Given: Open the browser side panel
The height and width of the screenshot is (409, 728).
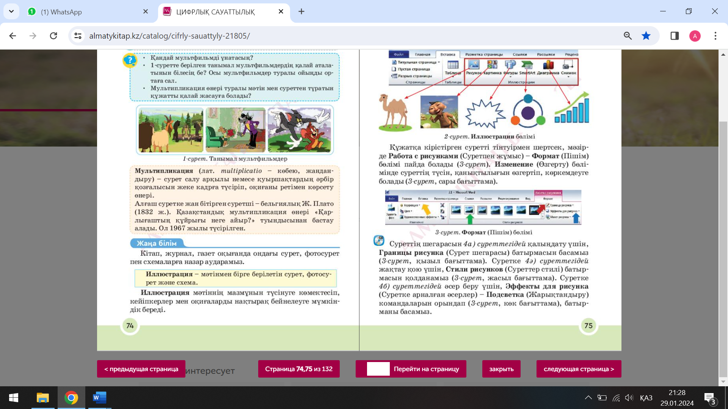Looking at the screenshot, I should coord(675,36).
